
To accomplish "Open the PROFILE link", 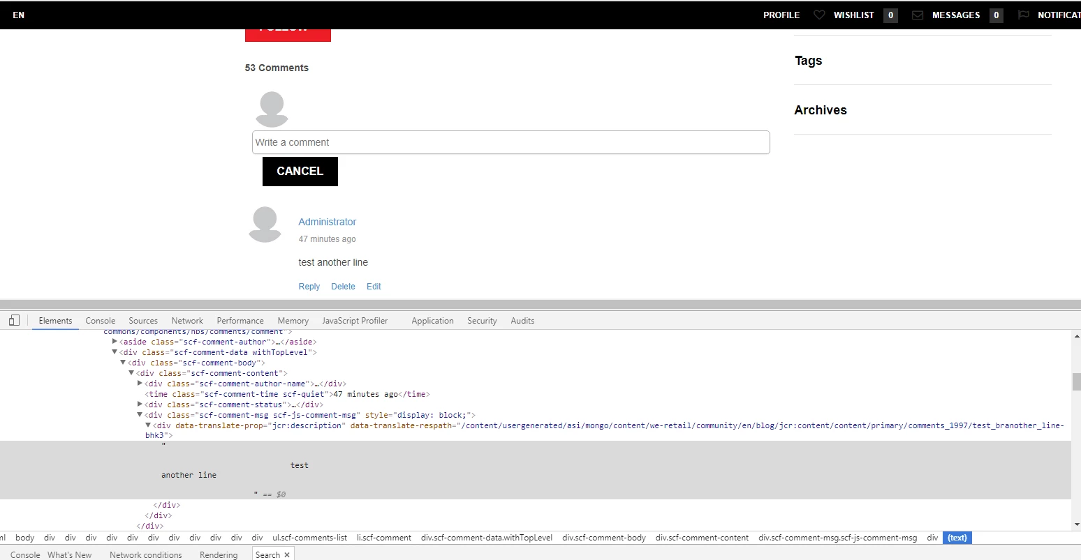I will pos(781,15).
